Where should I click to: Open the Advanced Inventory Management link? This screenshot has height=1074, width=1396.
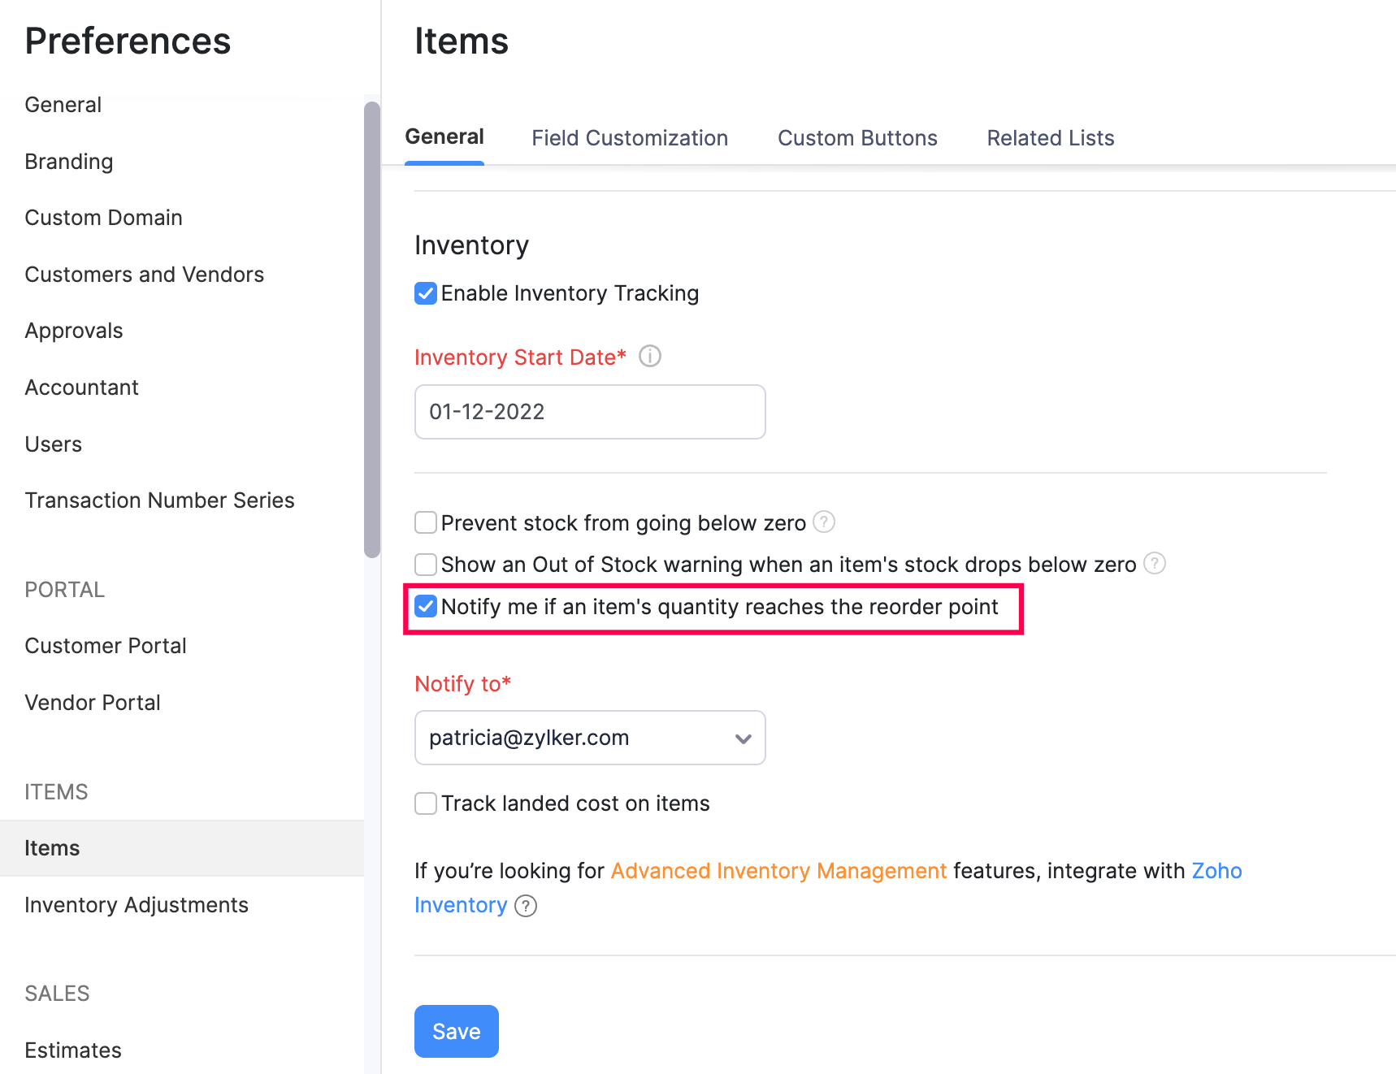coord(778,870)
